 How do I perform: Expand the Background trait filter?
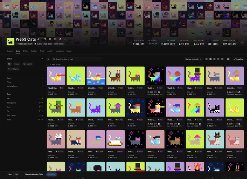pyautogui.click(x=25, y=103)
